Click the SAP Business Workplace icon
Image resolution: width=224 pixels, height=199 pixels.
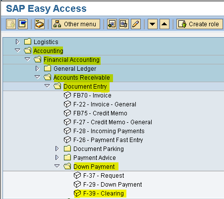point(40,24)
